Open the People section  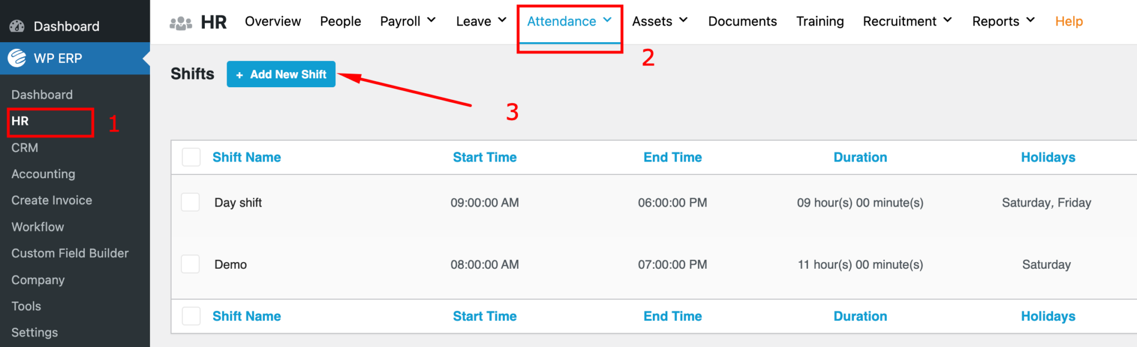click(340, 21)
